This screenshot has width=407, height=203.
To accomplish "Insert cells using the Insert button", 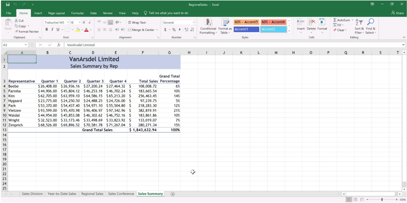I will click(x=301, y=26).
